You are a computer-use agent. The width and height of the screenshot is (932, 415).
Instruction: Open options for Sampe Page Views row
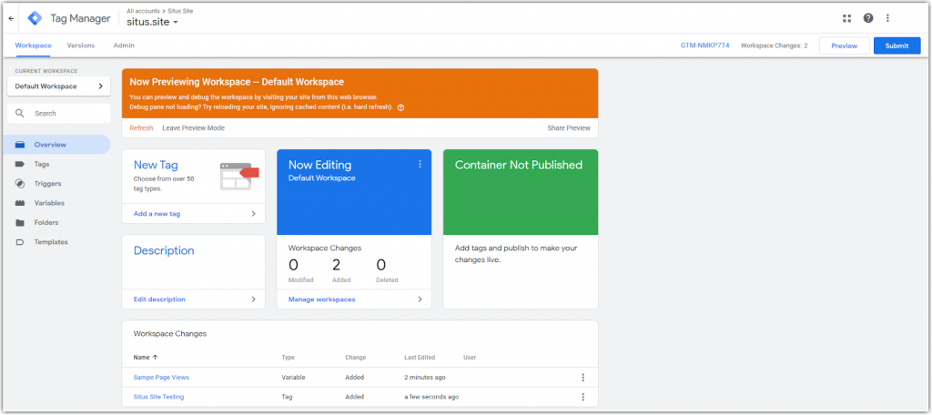coord(583,378)
